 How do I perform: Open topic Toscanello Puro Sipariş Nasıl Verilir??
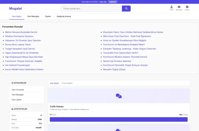(x=121, y=53)
